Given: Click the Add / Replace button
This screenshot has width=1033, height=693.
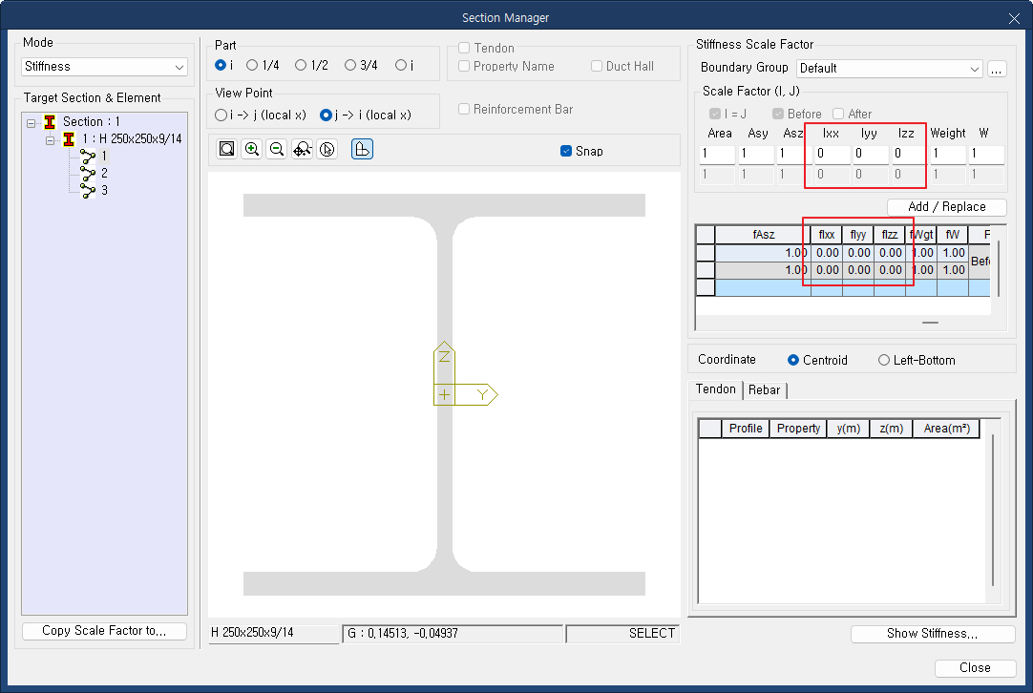Looking at the screenshot, I should (x=947, y=207).
